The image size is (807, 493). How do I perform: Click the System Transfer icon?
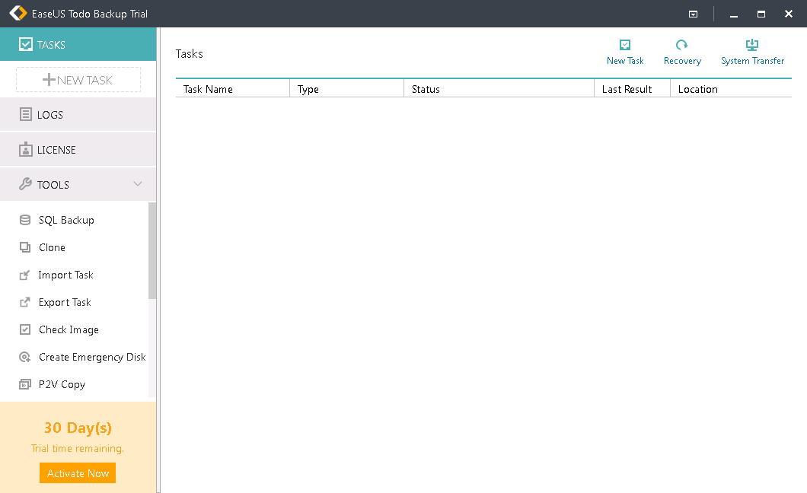pos(752,45)
